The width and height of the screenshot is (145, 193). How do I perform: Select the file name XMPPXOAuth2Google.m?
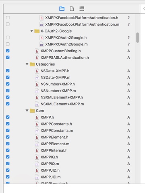(66, 44)
